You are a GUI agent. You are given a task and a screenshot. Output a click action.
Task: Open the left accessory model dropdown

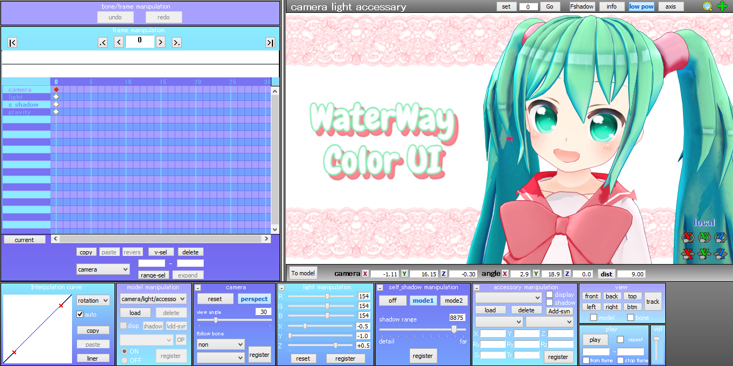coord(499,322)
